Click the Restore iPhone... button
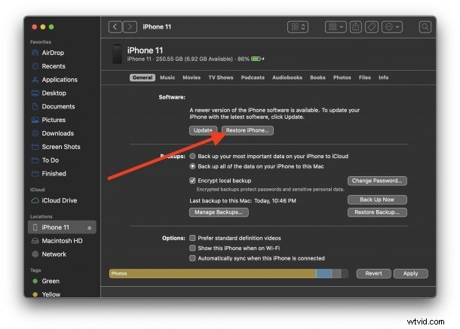Viewport: 460px width, 329px height. (x=247, y=130)
